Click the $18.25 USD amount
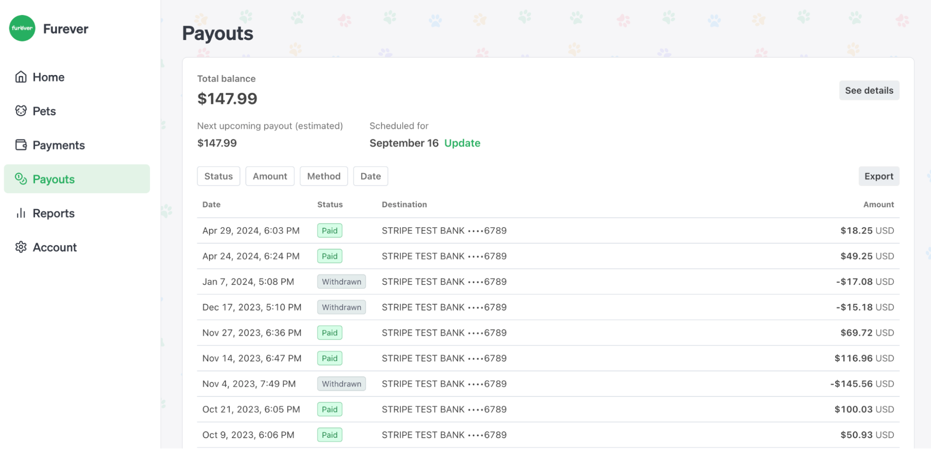Viewport: 931px width, 449px height. point(867,231)
